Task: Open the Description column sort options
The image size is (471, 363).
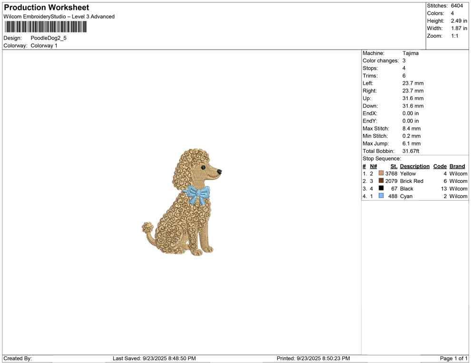Action: pyautogui.click(x=414, y=166)
